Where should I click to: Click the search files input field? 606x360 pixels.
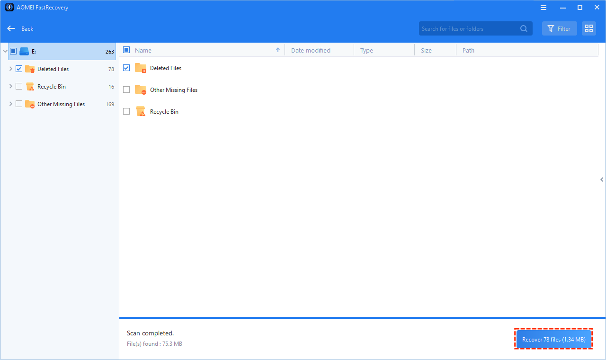point(466,28)
